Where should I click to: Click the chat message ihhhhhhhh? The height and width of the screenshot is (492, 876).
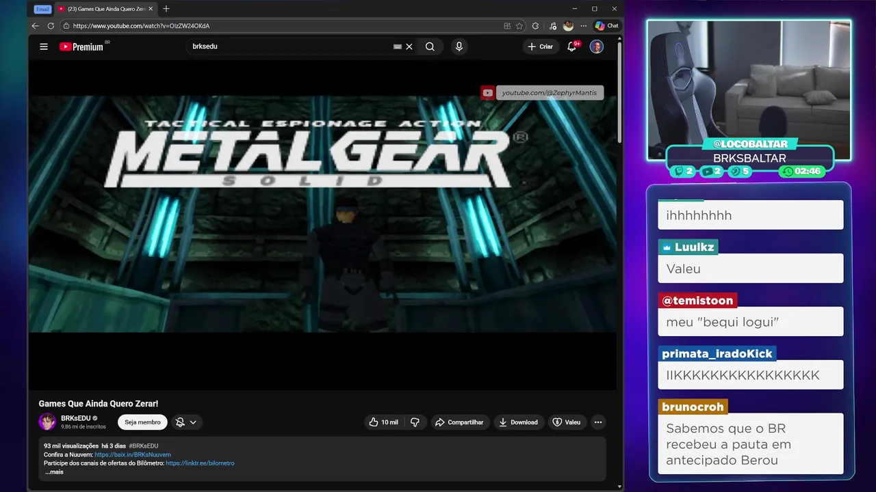point(751,215)
